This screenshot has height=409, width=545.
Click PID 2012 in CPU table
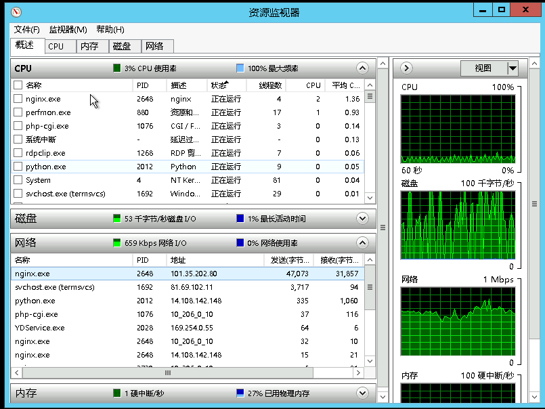point(145,167)
